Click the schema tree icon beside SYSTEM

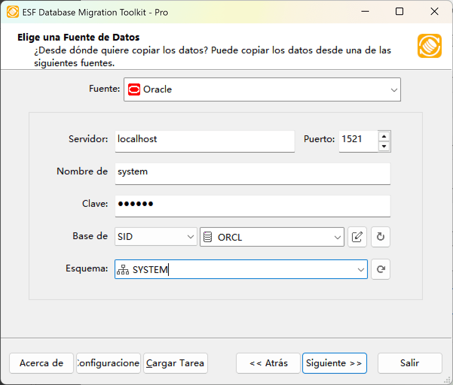pos(123,269)
